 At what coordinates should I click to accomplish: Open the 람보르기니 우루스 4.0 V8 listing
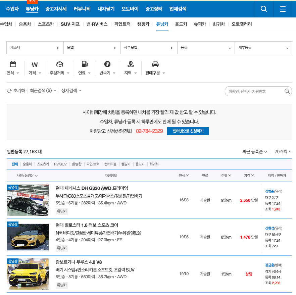(79, 262)
